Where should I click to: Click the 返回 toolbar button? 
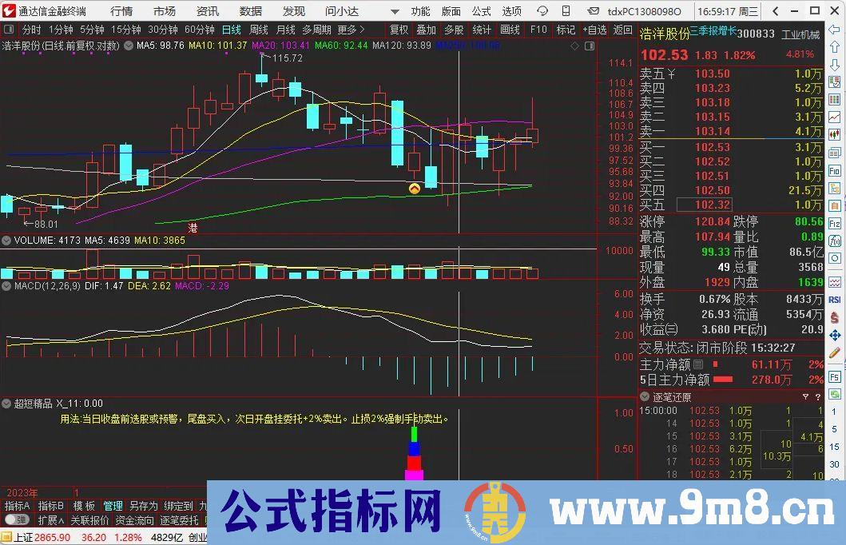coord(622,30)
